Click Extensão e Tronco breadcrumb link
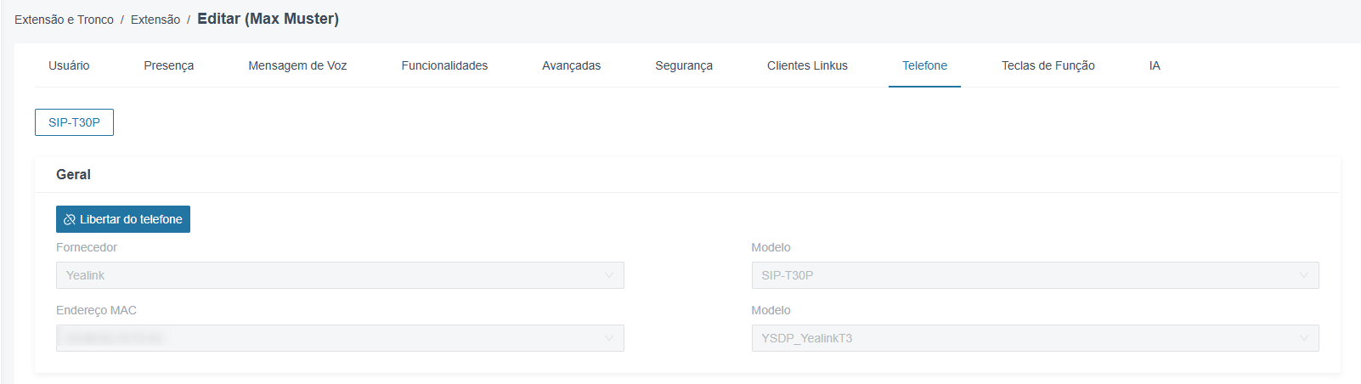Screen dimensions: 1361x384 tap(64, 20)
